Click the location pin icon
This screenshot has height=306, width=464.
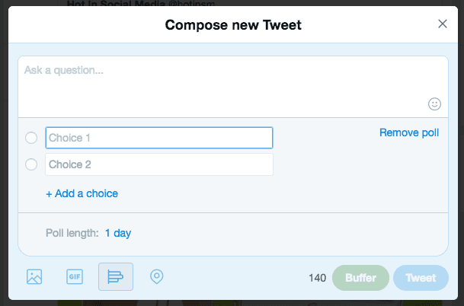coord(156,277)
